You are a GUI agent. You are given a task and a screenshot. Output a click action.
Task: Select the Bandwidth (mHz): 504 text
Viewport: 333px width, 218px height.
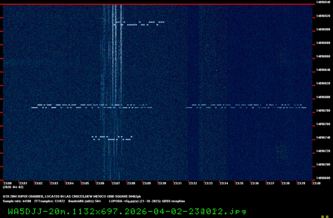(84, 201)
